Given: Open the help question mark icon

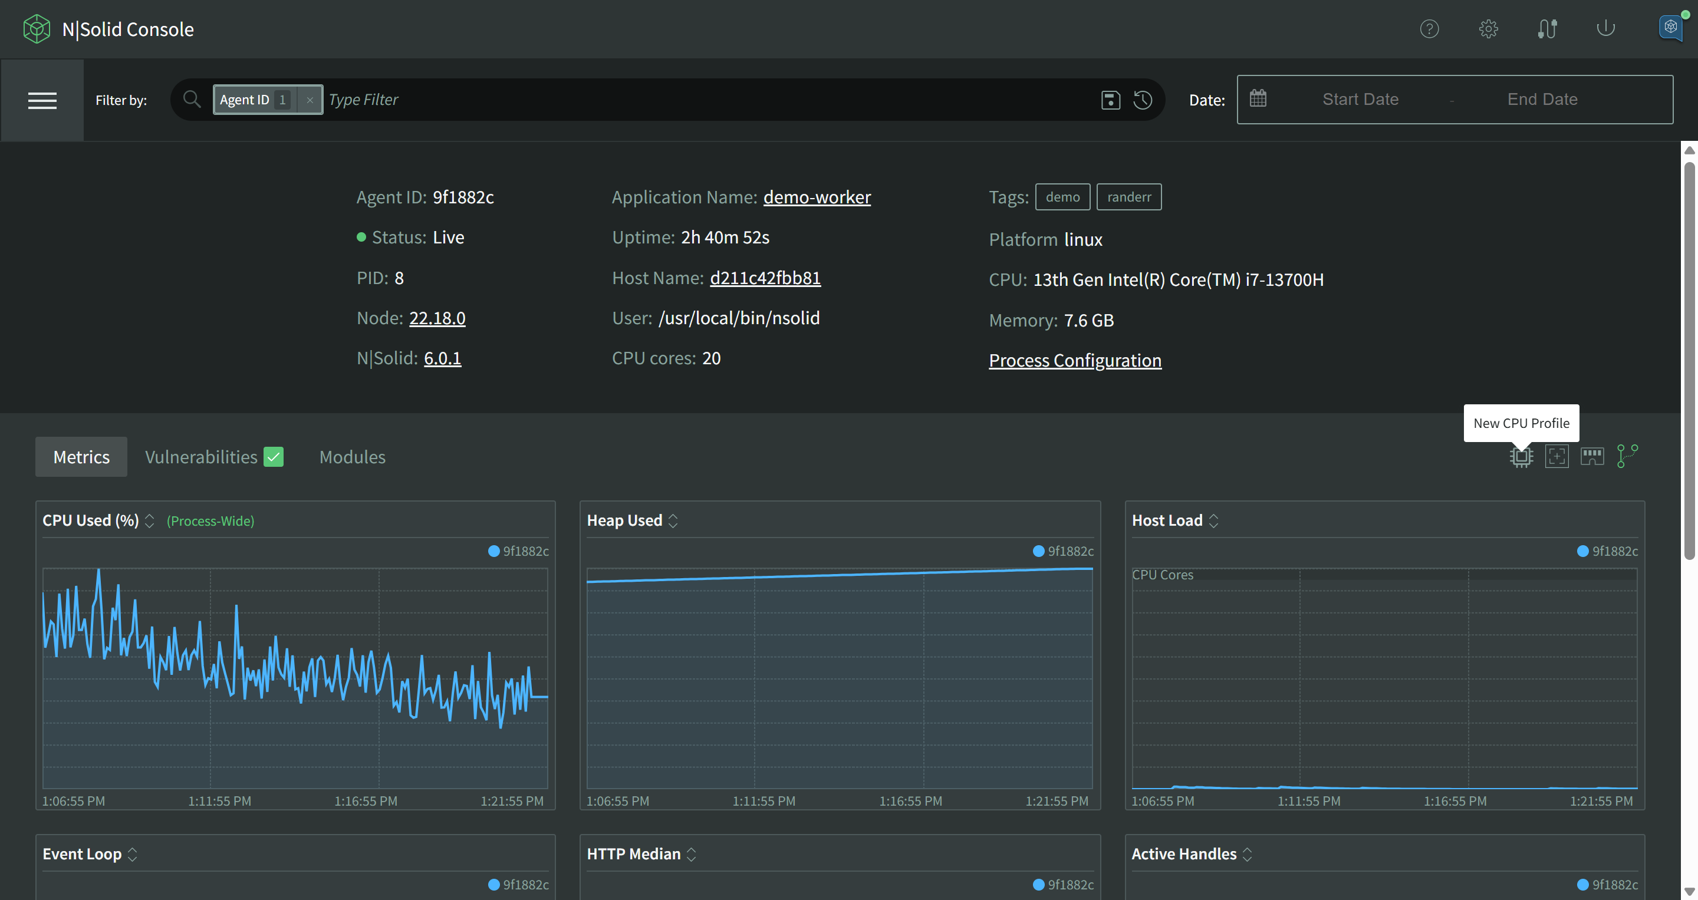Looking at the screenshot, I should [1429, 29].
